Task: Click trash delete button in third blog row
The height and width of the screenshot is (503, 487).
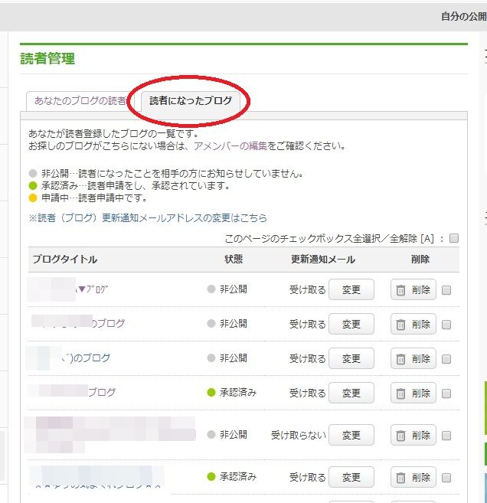Action: click(x=413, y=358)
